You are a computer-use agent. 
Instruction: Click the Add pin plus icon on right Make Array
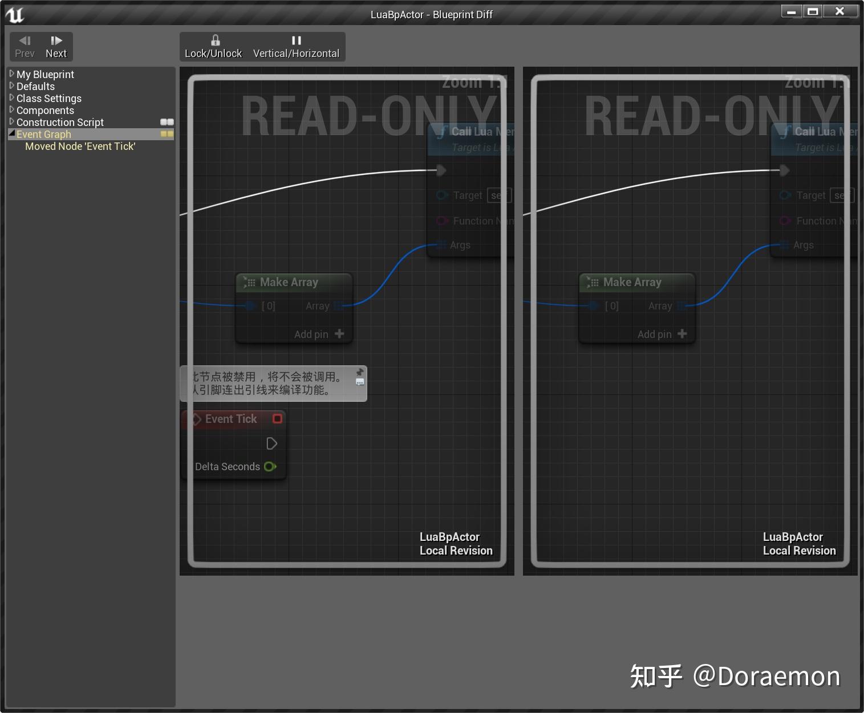(682, 334)
